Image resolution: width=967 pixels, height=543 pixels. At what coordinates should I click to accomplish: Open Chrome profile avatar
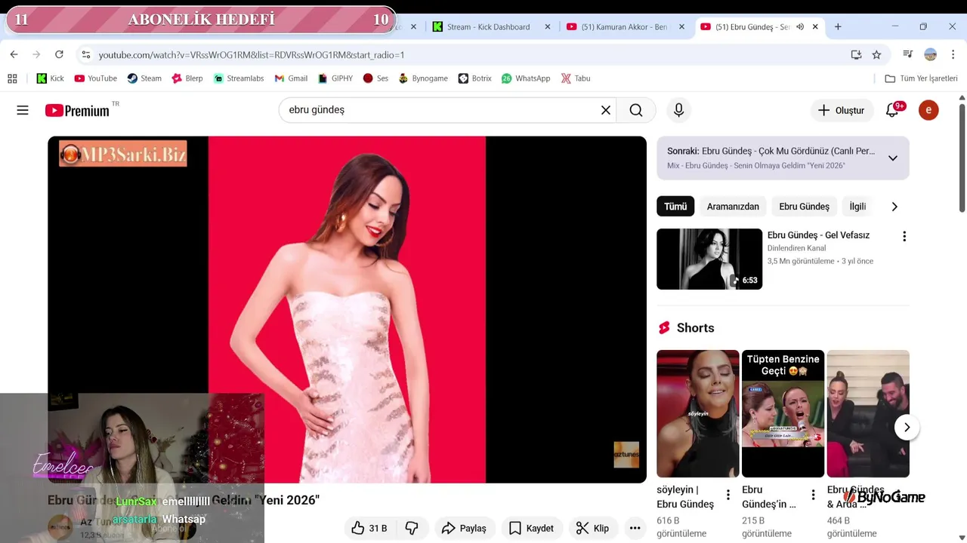pyautogui.click(x=931, y=54)
